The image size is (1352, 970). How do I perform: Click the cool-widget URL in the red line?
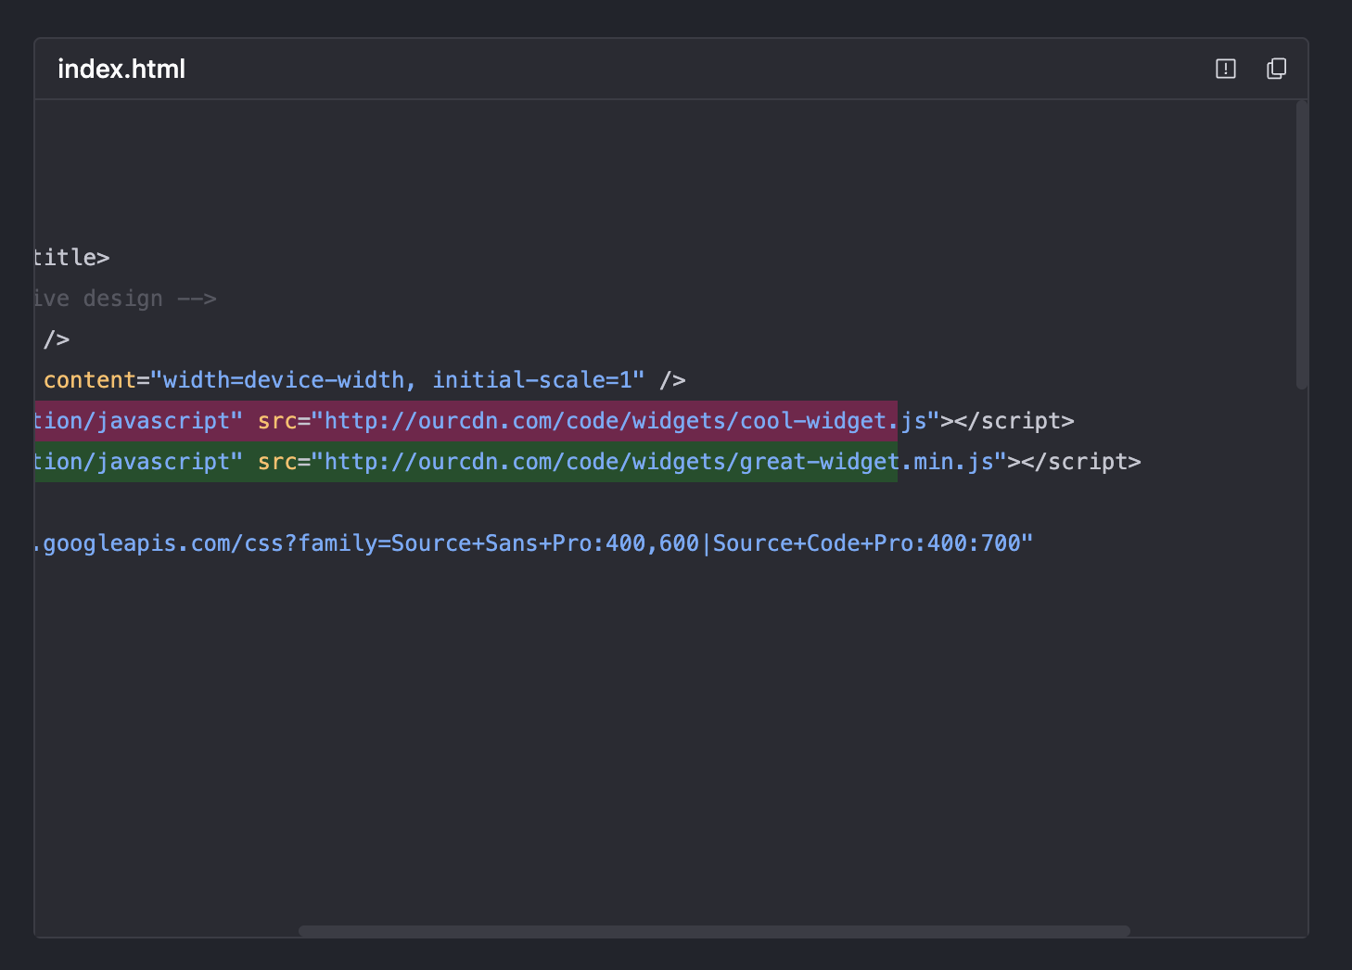[605, 421]
